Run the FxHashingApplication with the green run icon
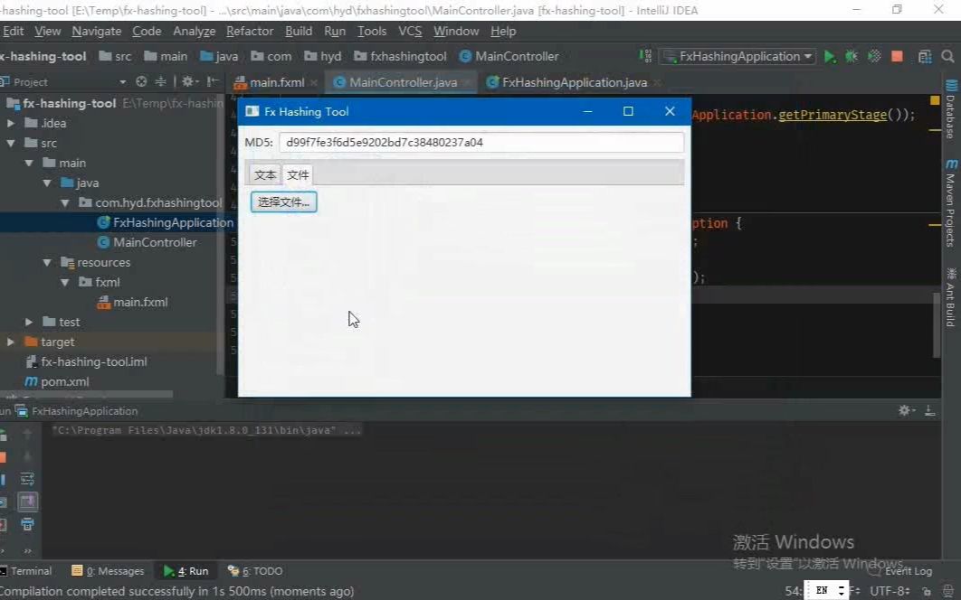The image size is (961, 600). point(830,56)
